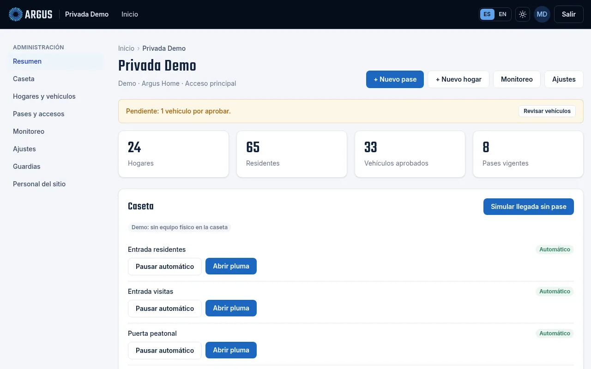This screenshot has width=591, height=369.
Task: Click Automático badge for Puerta peatonal
Action: (x=555, y=333)
